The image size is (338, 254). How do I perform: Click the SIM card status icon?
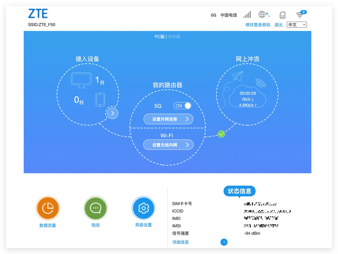pos(282,15)
